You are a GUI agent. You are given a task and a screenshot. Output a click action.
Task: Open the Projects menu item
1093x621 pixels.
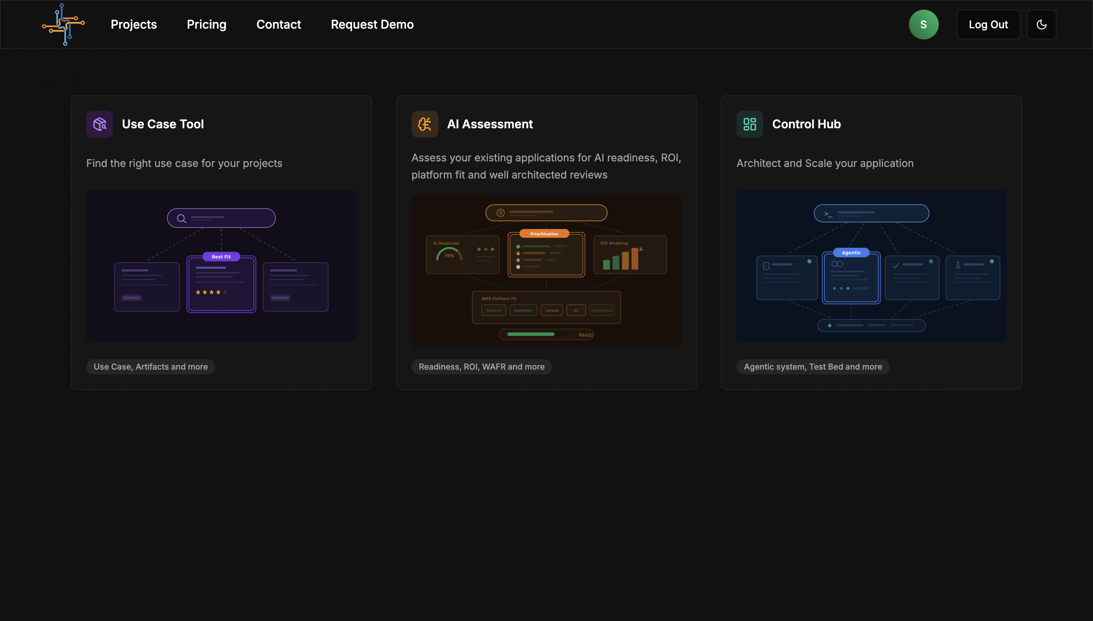[133, 24]
